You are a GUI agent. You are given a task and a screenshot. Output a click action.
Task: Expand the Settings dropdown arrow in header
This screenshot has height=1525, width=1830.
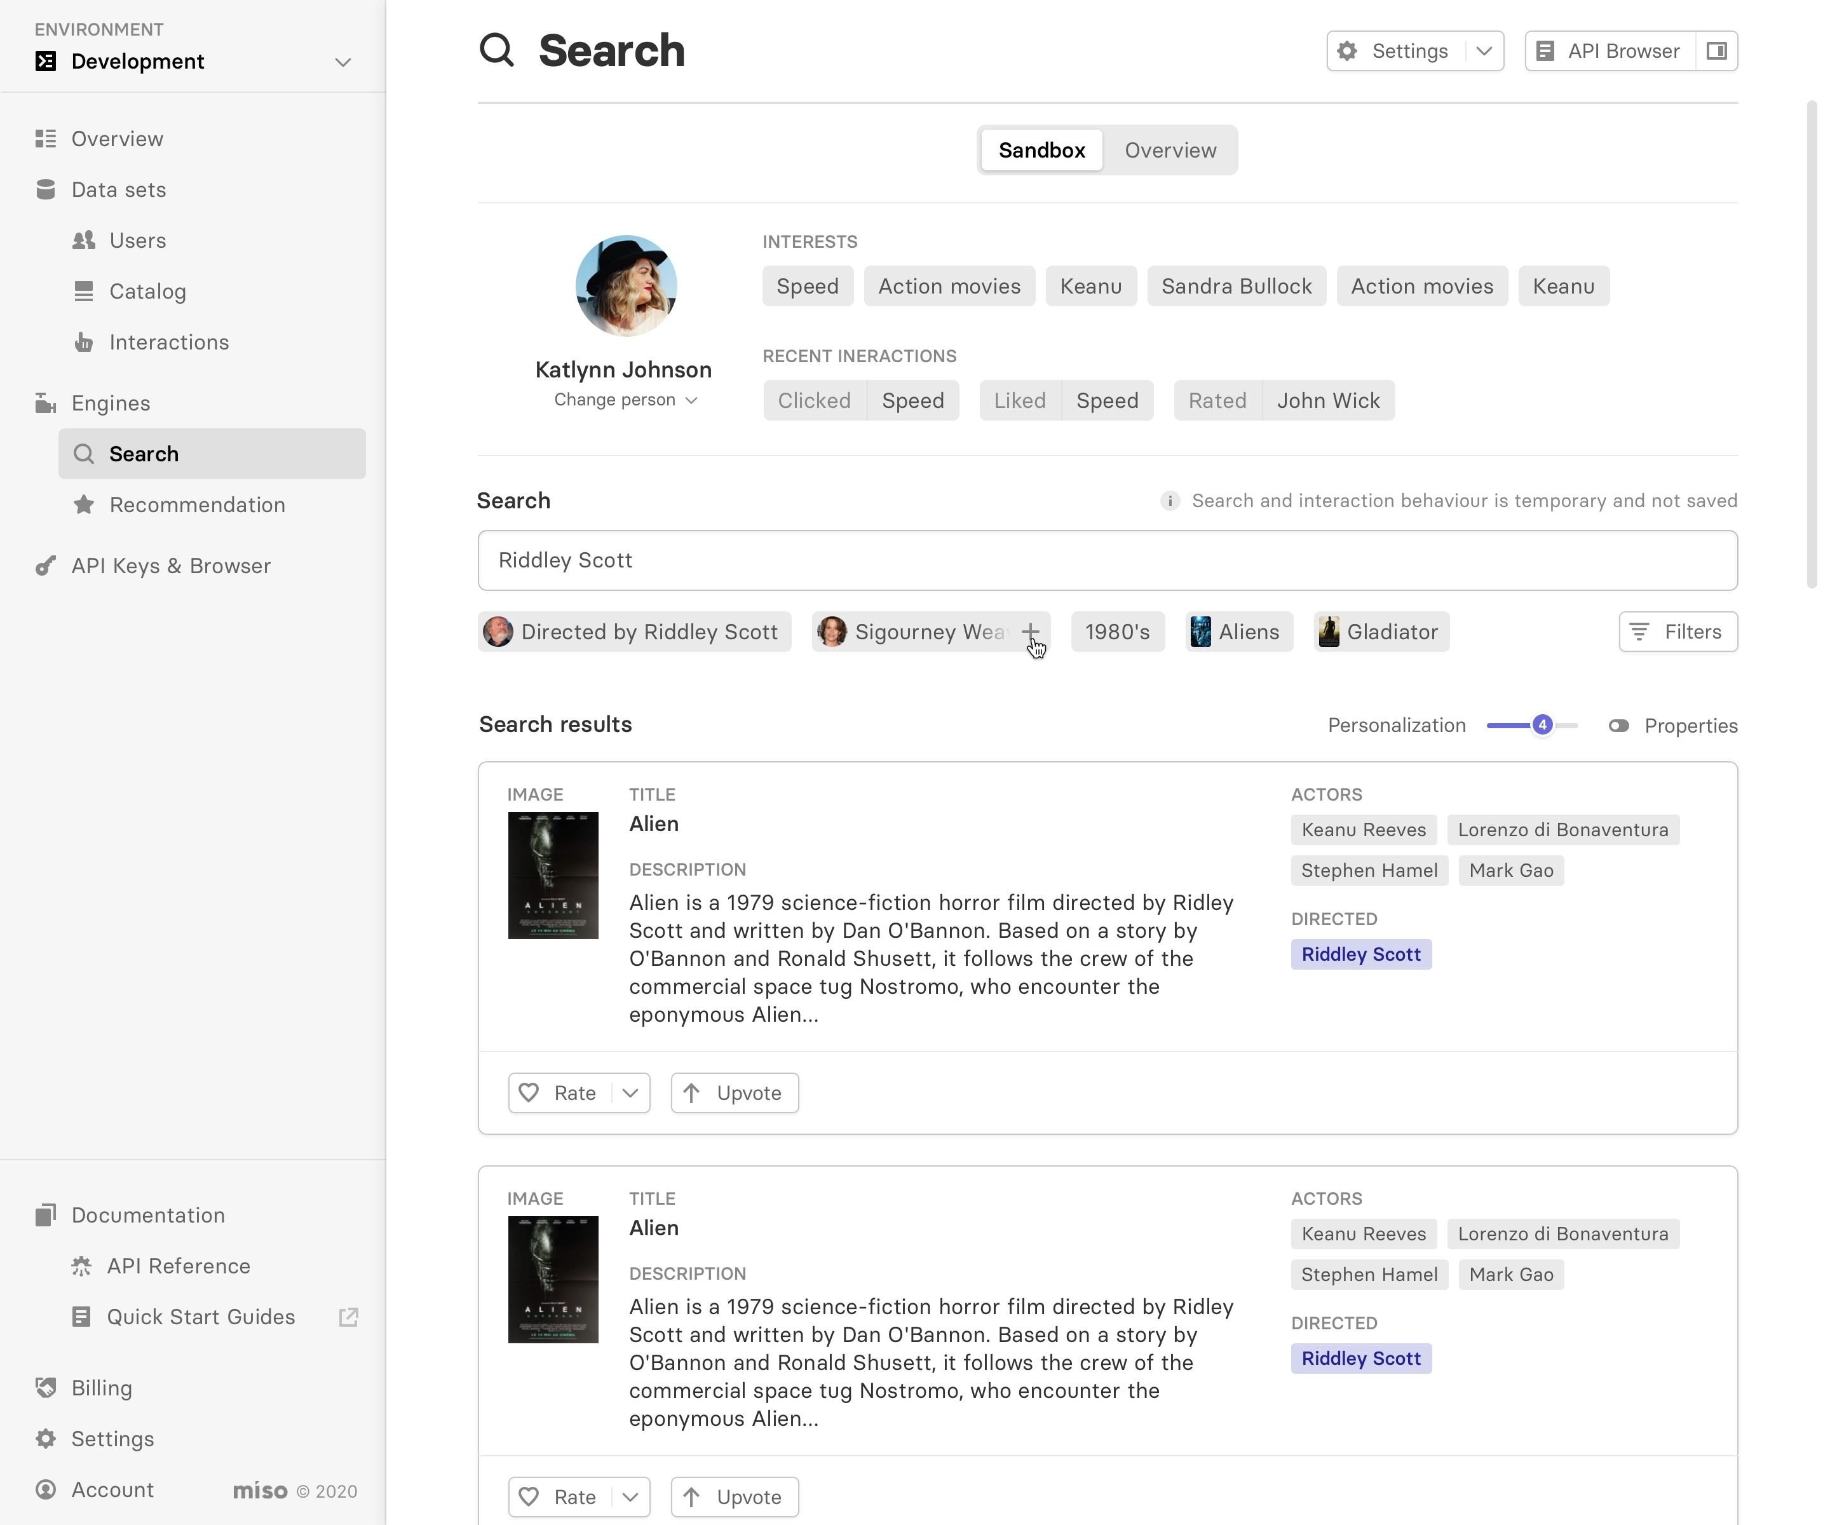[1483, 51]
